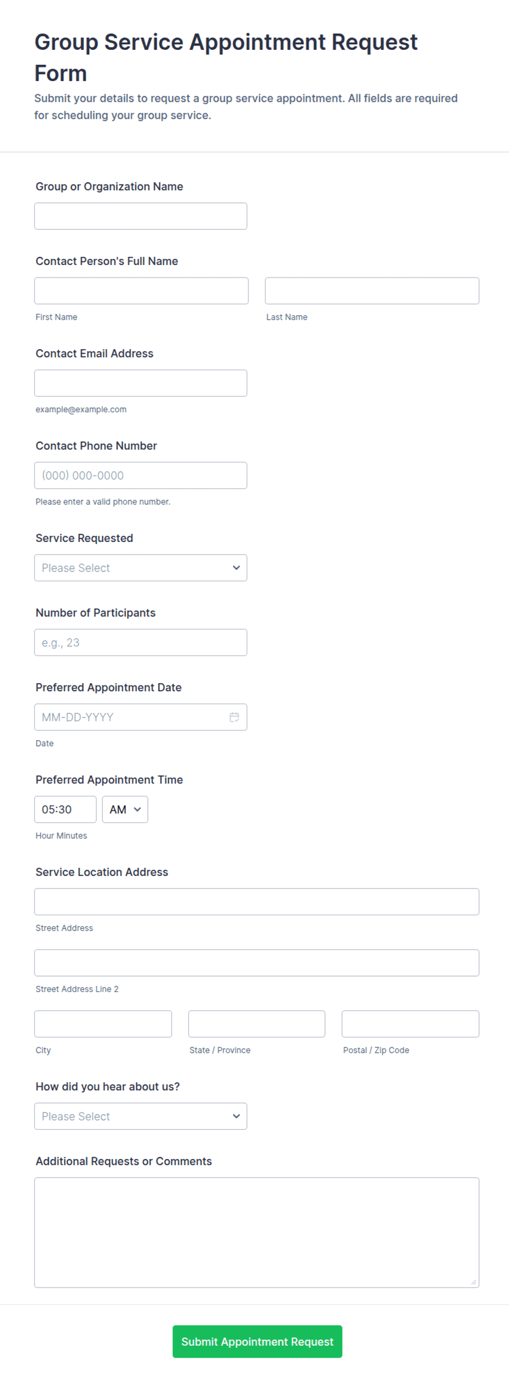Select the Contact Email Address field
This screenshot has height=1385, width=509.
141,383
